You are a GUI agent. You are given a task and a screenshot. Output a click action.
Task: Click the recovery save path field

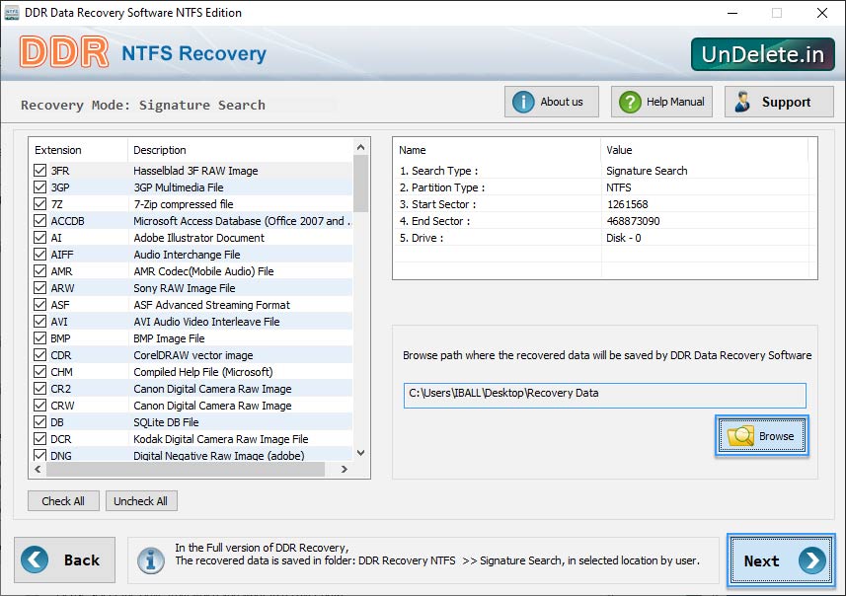[604, 396]
